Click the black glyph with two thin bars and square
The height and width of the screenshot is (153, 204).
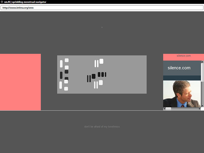tap(91, 78)
